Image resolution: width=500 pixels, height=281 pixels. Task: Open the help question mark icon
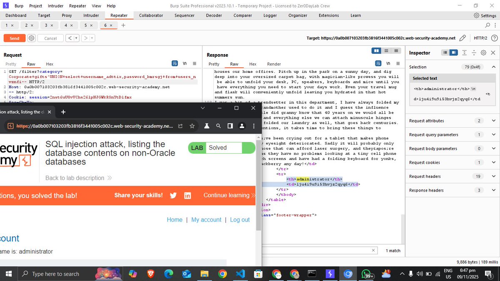[x=494, y=38]
